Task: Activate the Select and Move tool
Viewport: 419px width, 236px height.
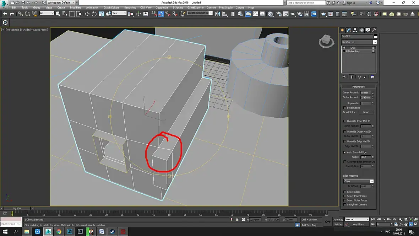Action: 87,14
